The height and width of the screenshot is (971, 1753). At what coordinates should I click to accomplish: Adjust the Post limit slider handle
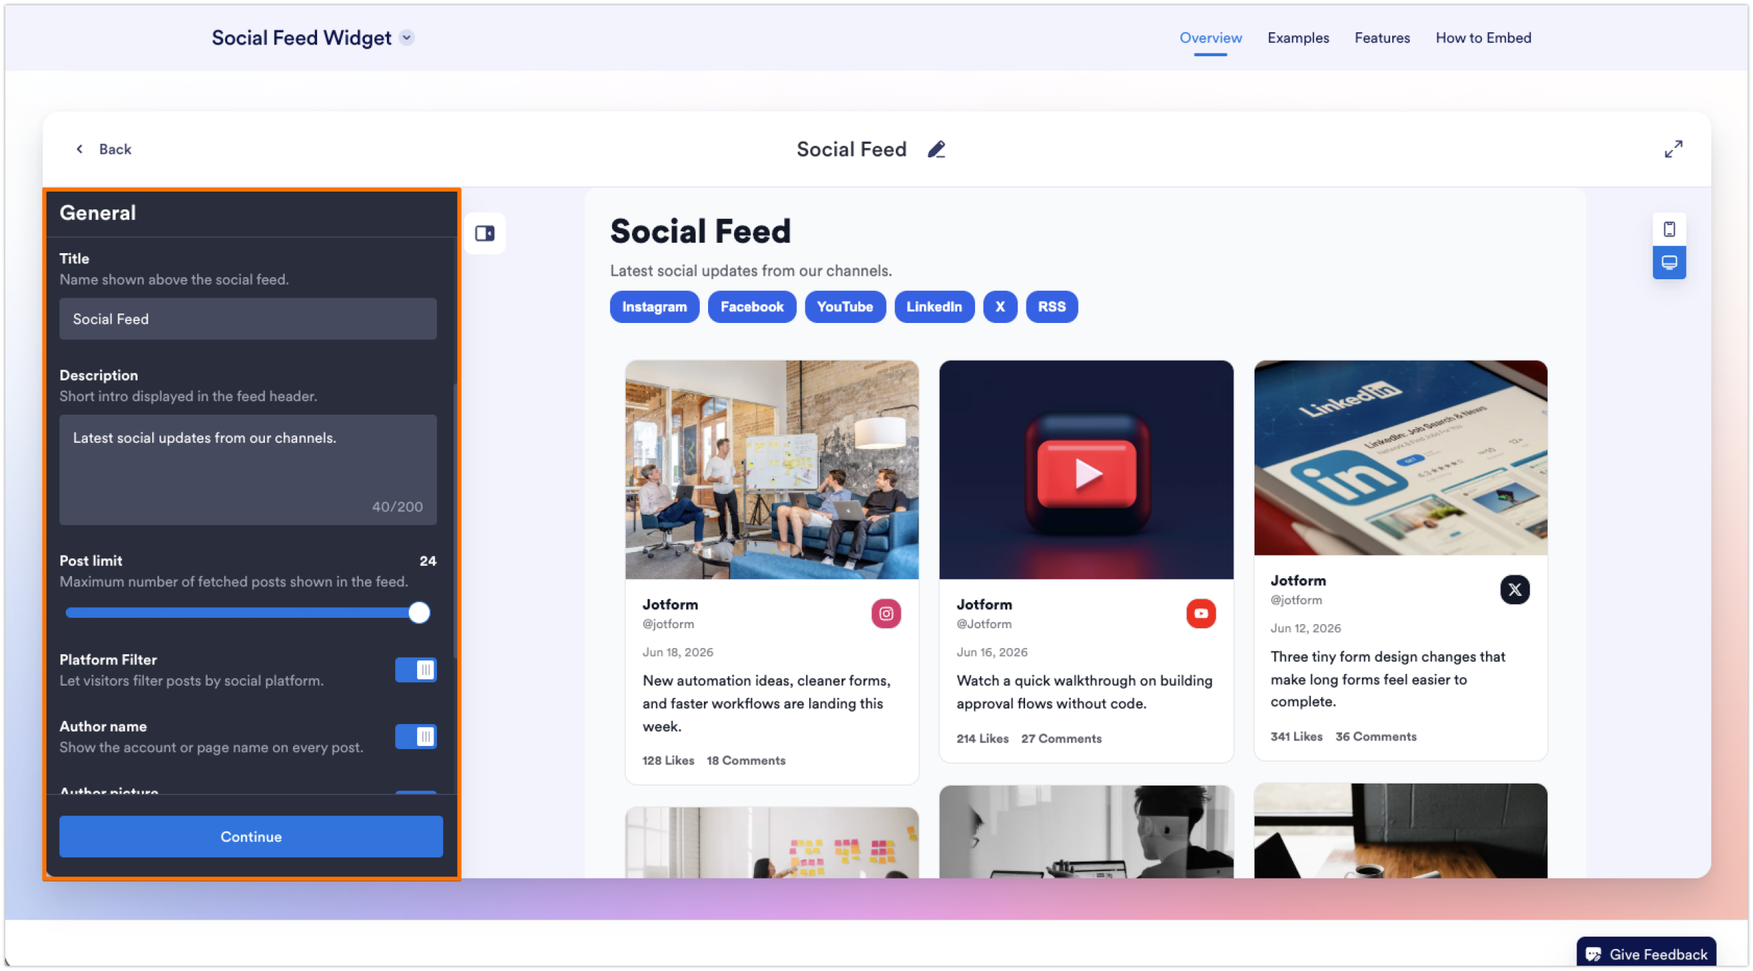(419, 612)
